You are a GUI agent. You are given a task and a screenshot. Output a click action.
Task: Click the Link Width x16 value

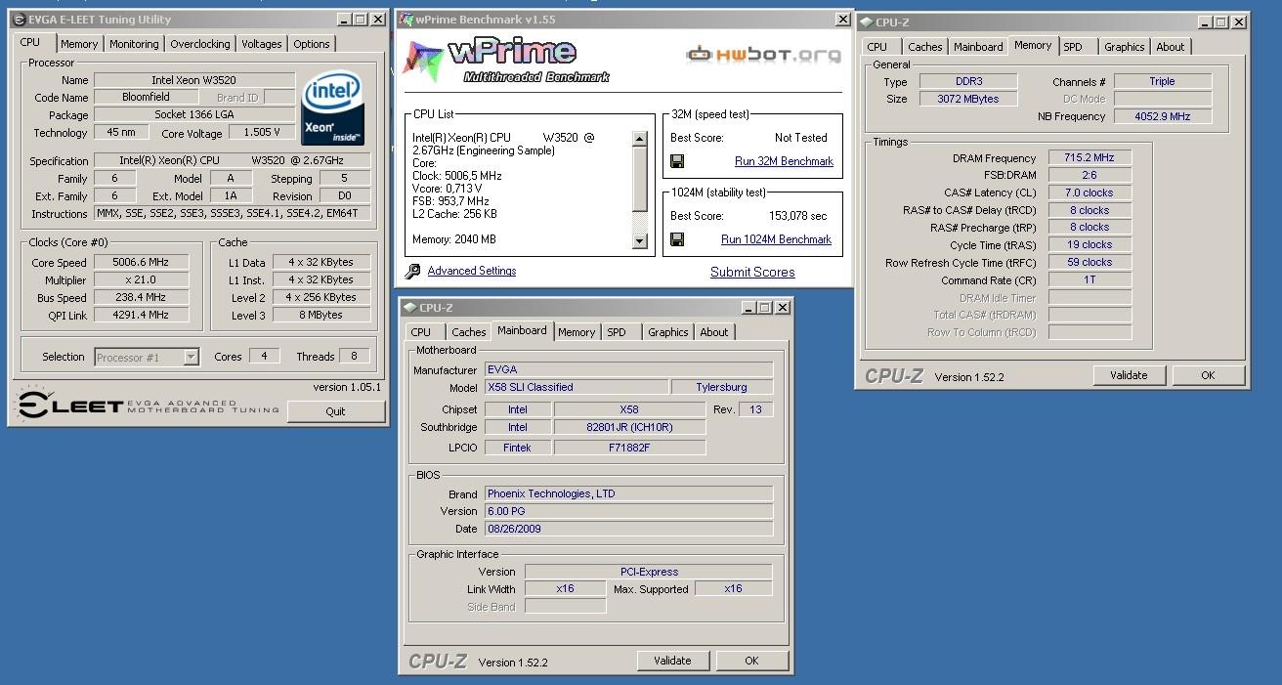565,588
